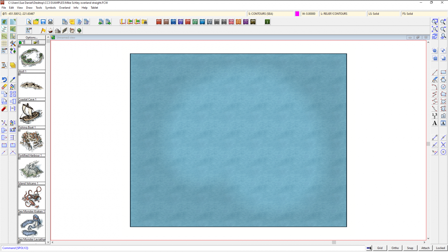Open the tree vegetation symbol catalog icon
The height and width of the screenshot is (252, 448).
pyautogui.click(x=79, y=30)
